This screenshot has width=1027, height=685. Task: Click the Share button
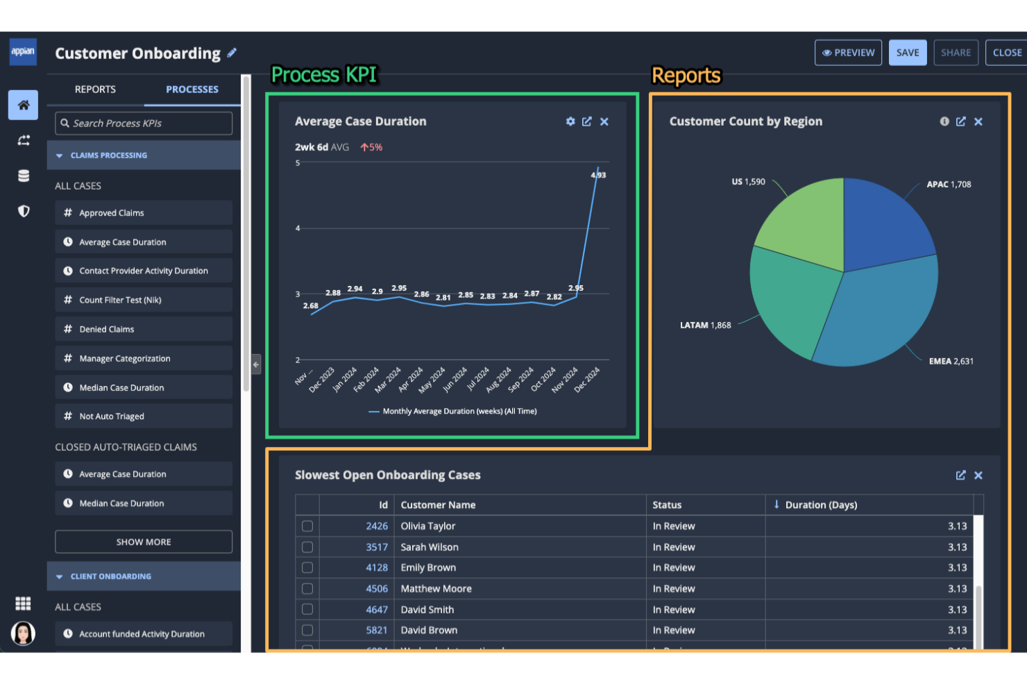pos(956,53)
